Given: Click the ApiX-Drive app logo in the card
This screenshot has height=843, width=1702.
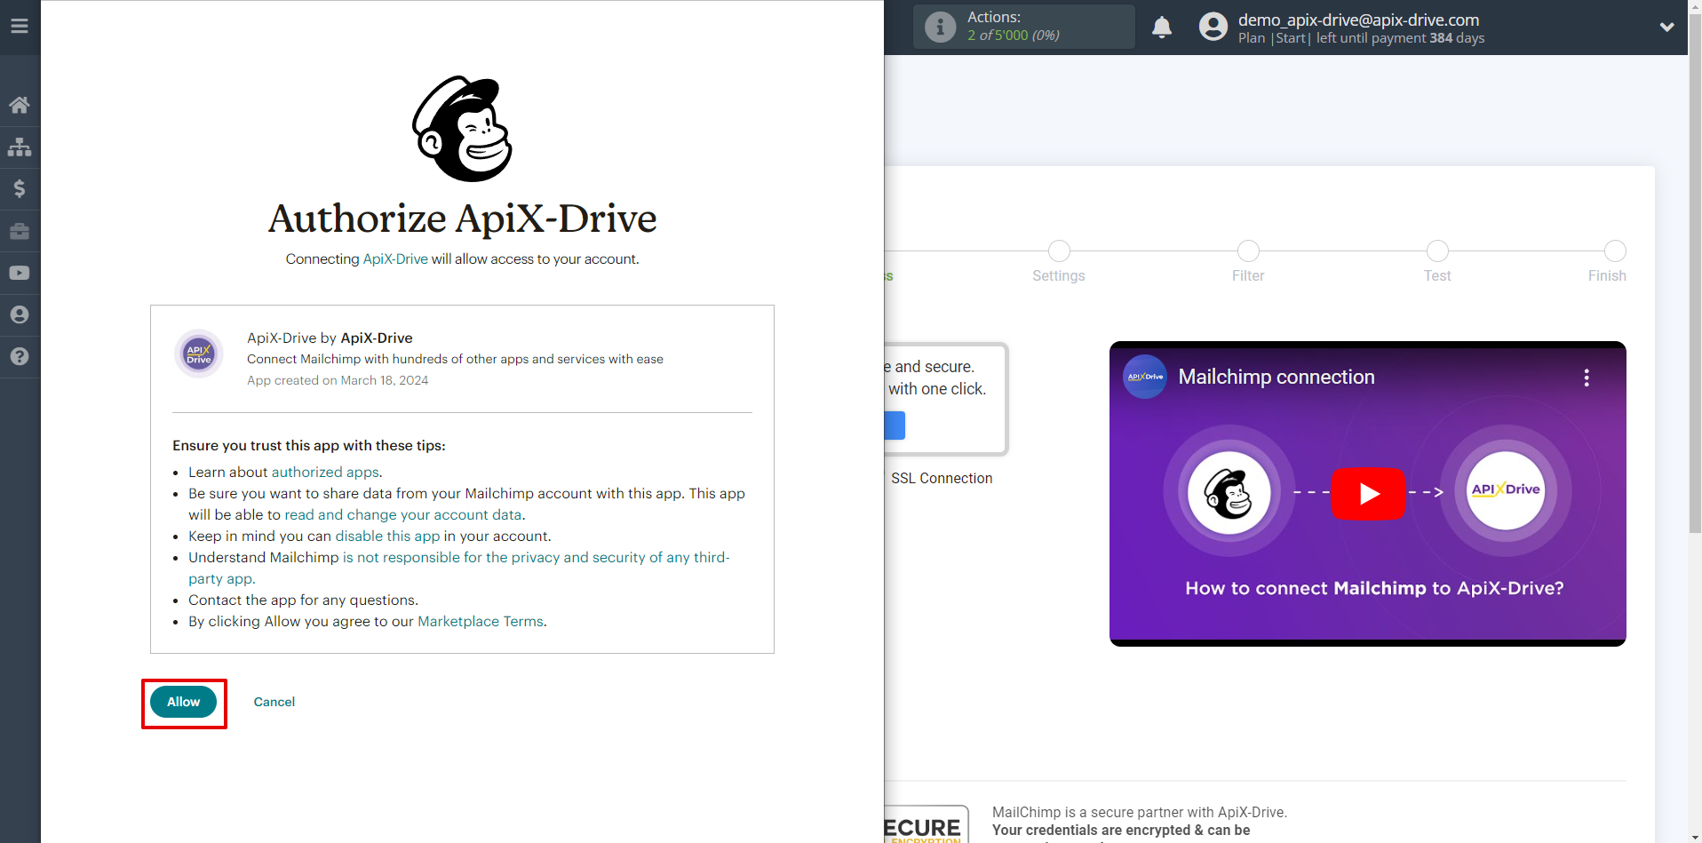Looking at the screenshot, I should tap(199, 354).
